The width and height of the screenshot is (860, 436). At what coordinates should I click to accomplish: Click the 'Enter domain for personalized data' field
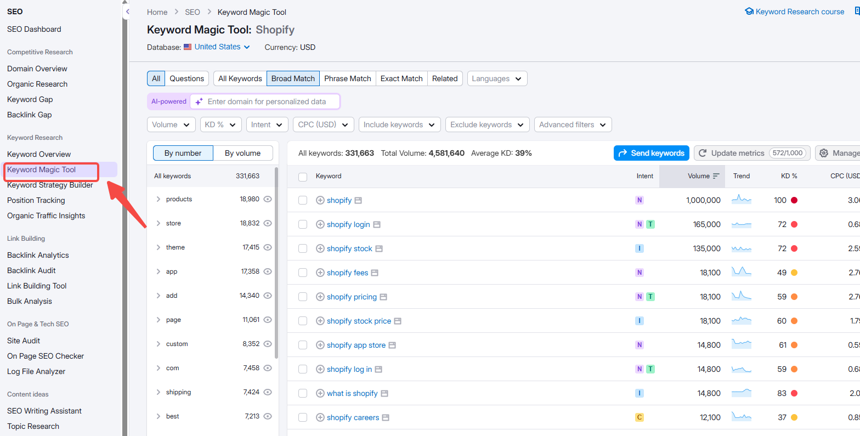[265, 101]
